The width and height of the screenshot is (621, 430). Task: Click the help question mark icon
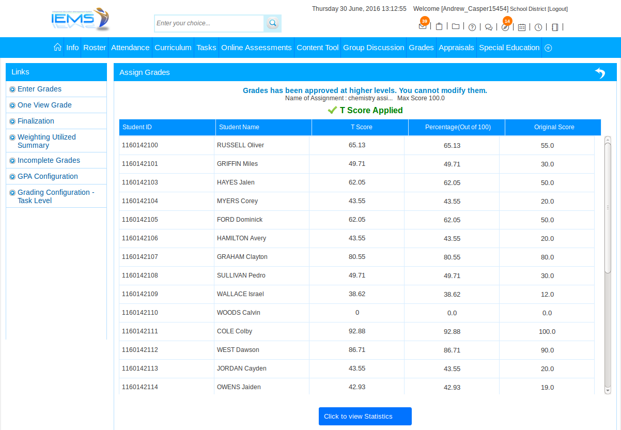[472, 27]
